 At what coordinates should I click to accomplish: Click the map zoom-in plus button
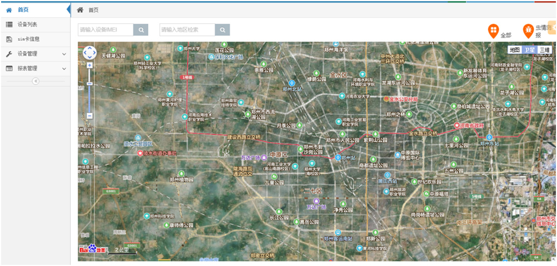coord(89,65)
